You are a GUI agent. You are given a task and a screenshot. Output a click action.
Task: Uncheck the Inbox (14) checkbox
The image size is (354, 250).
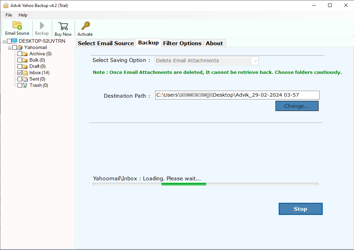point(20,72)
